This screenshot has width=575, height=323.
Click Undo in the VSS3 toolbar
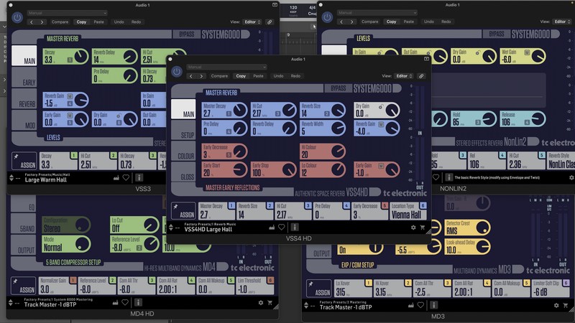[x=118, y=22]
